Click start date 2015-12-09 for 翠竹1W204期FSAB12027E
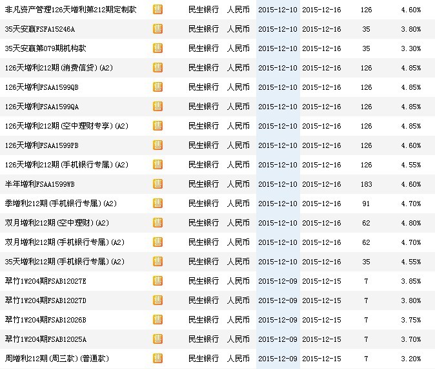This screenshot has width=435, height=369. [278, 281]
